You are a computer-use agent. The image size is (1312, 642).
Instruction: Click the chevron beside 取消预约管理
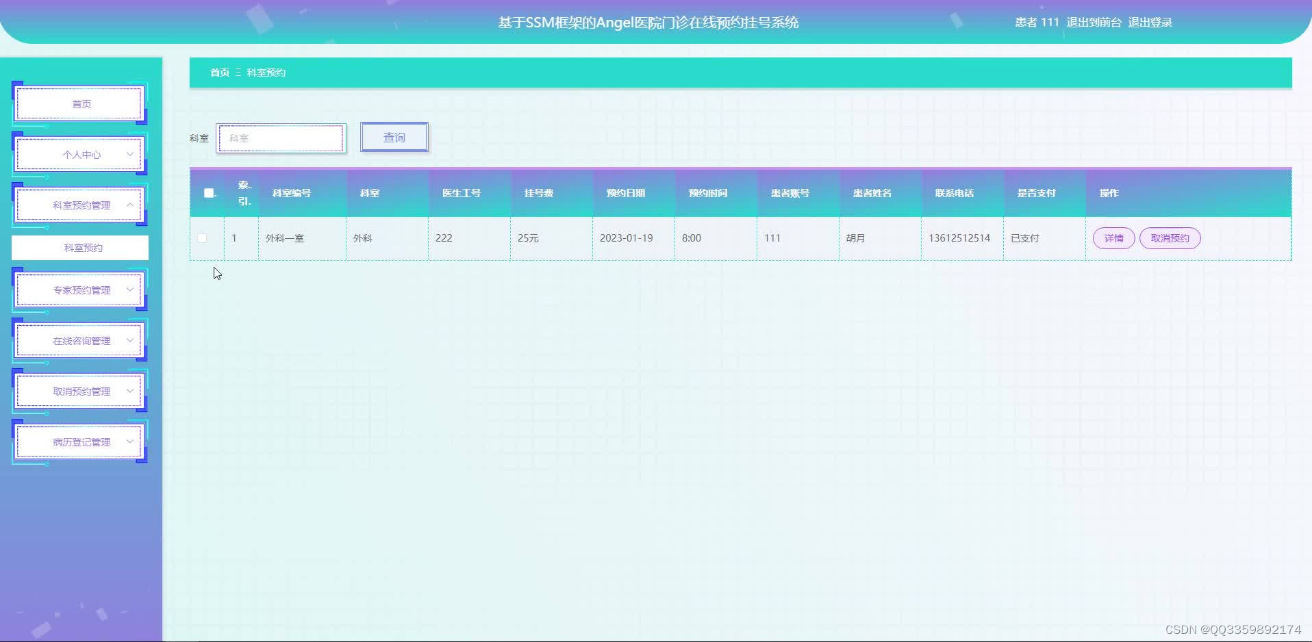(x=130, y=391)
